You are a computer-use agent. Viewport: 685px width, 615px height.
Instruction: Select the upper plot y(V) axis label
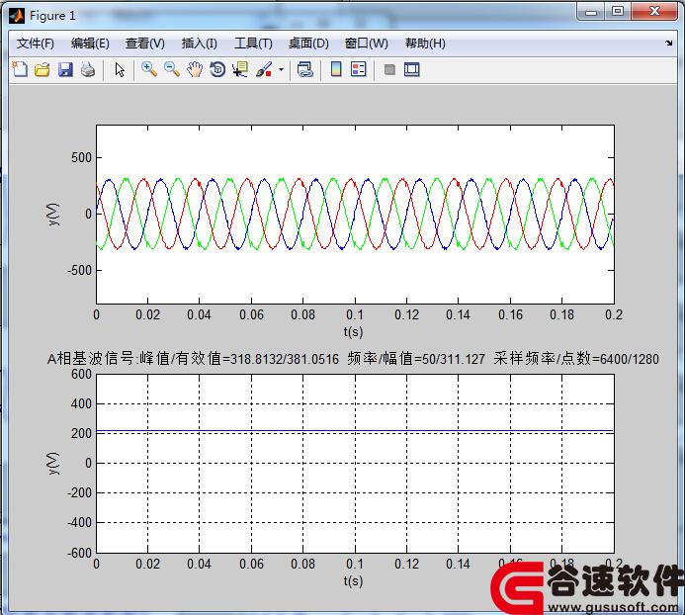[53, 214]
